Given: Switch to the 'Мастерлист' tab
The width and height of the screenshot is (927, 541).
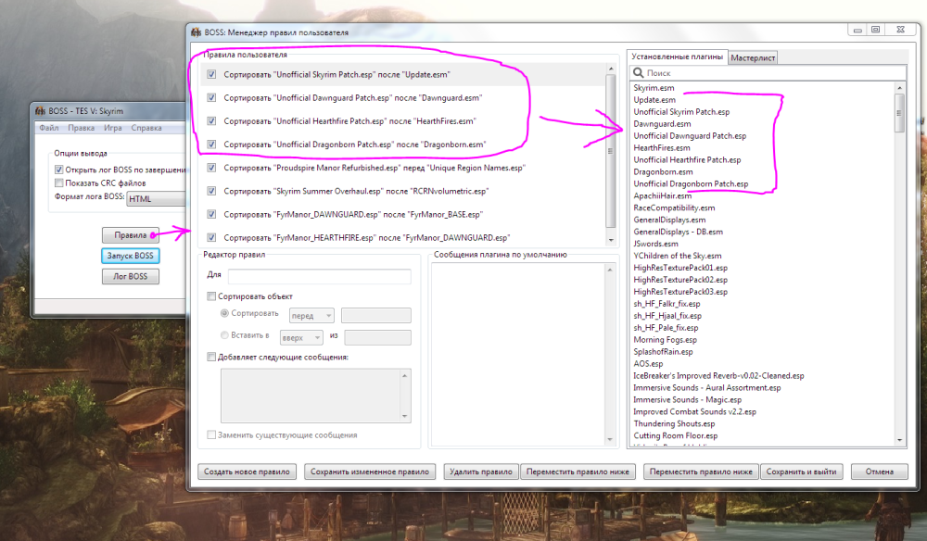Looking at the screenshot, I should click(x=753, y=57).
